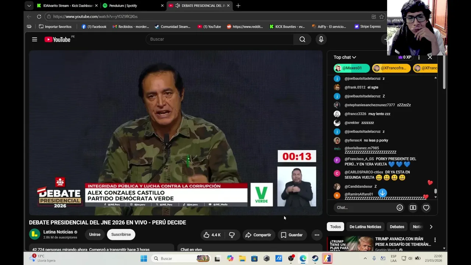Open Windows Start menu
Viewport: 471px width, 265px height.
pyautogui.click(x=144, y=258)
